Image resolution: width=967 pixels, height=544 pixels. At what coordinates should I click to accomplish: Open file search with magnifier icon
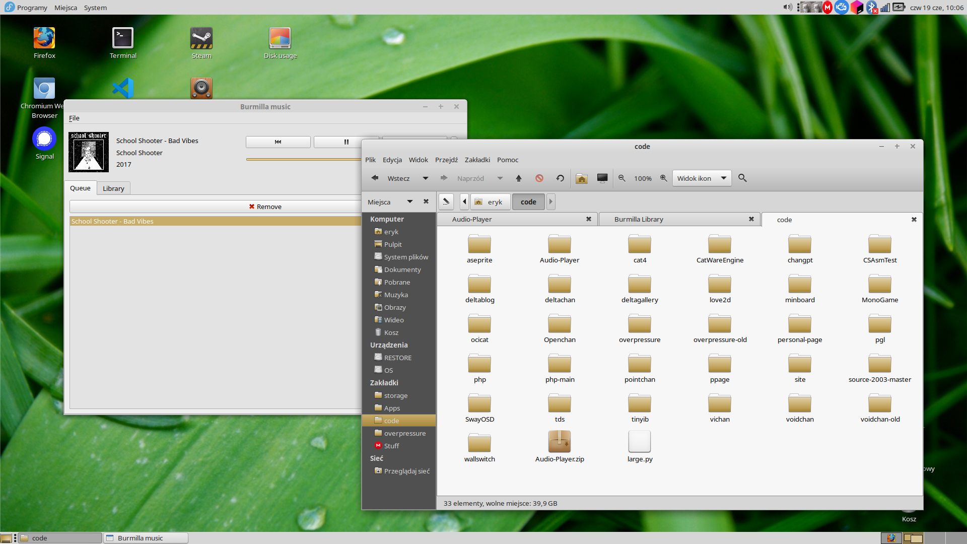pyautogui.click(x=742, y=178)
